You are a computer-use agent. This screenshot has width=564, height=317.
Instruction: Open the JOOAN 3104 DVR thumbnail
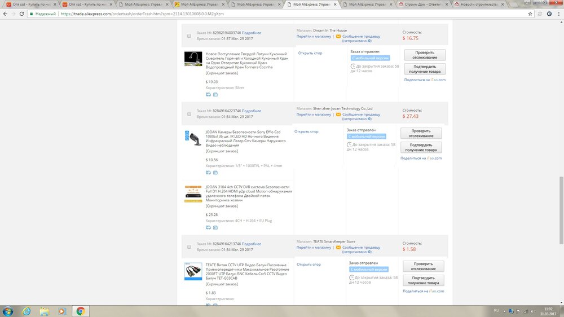[193, 193]
